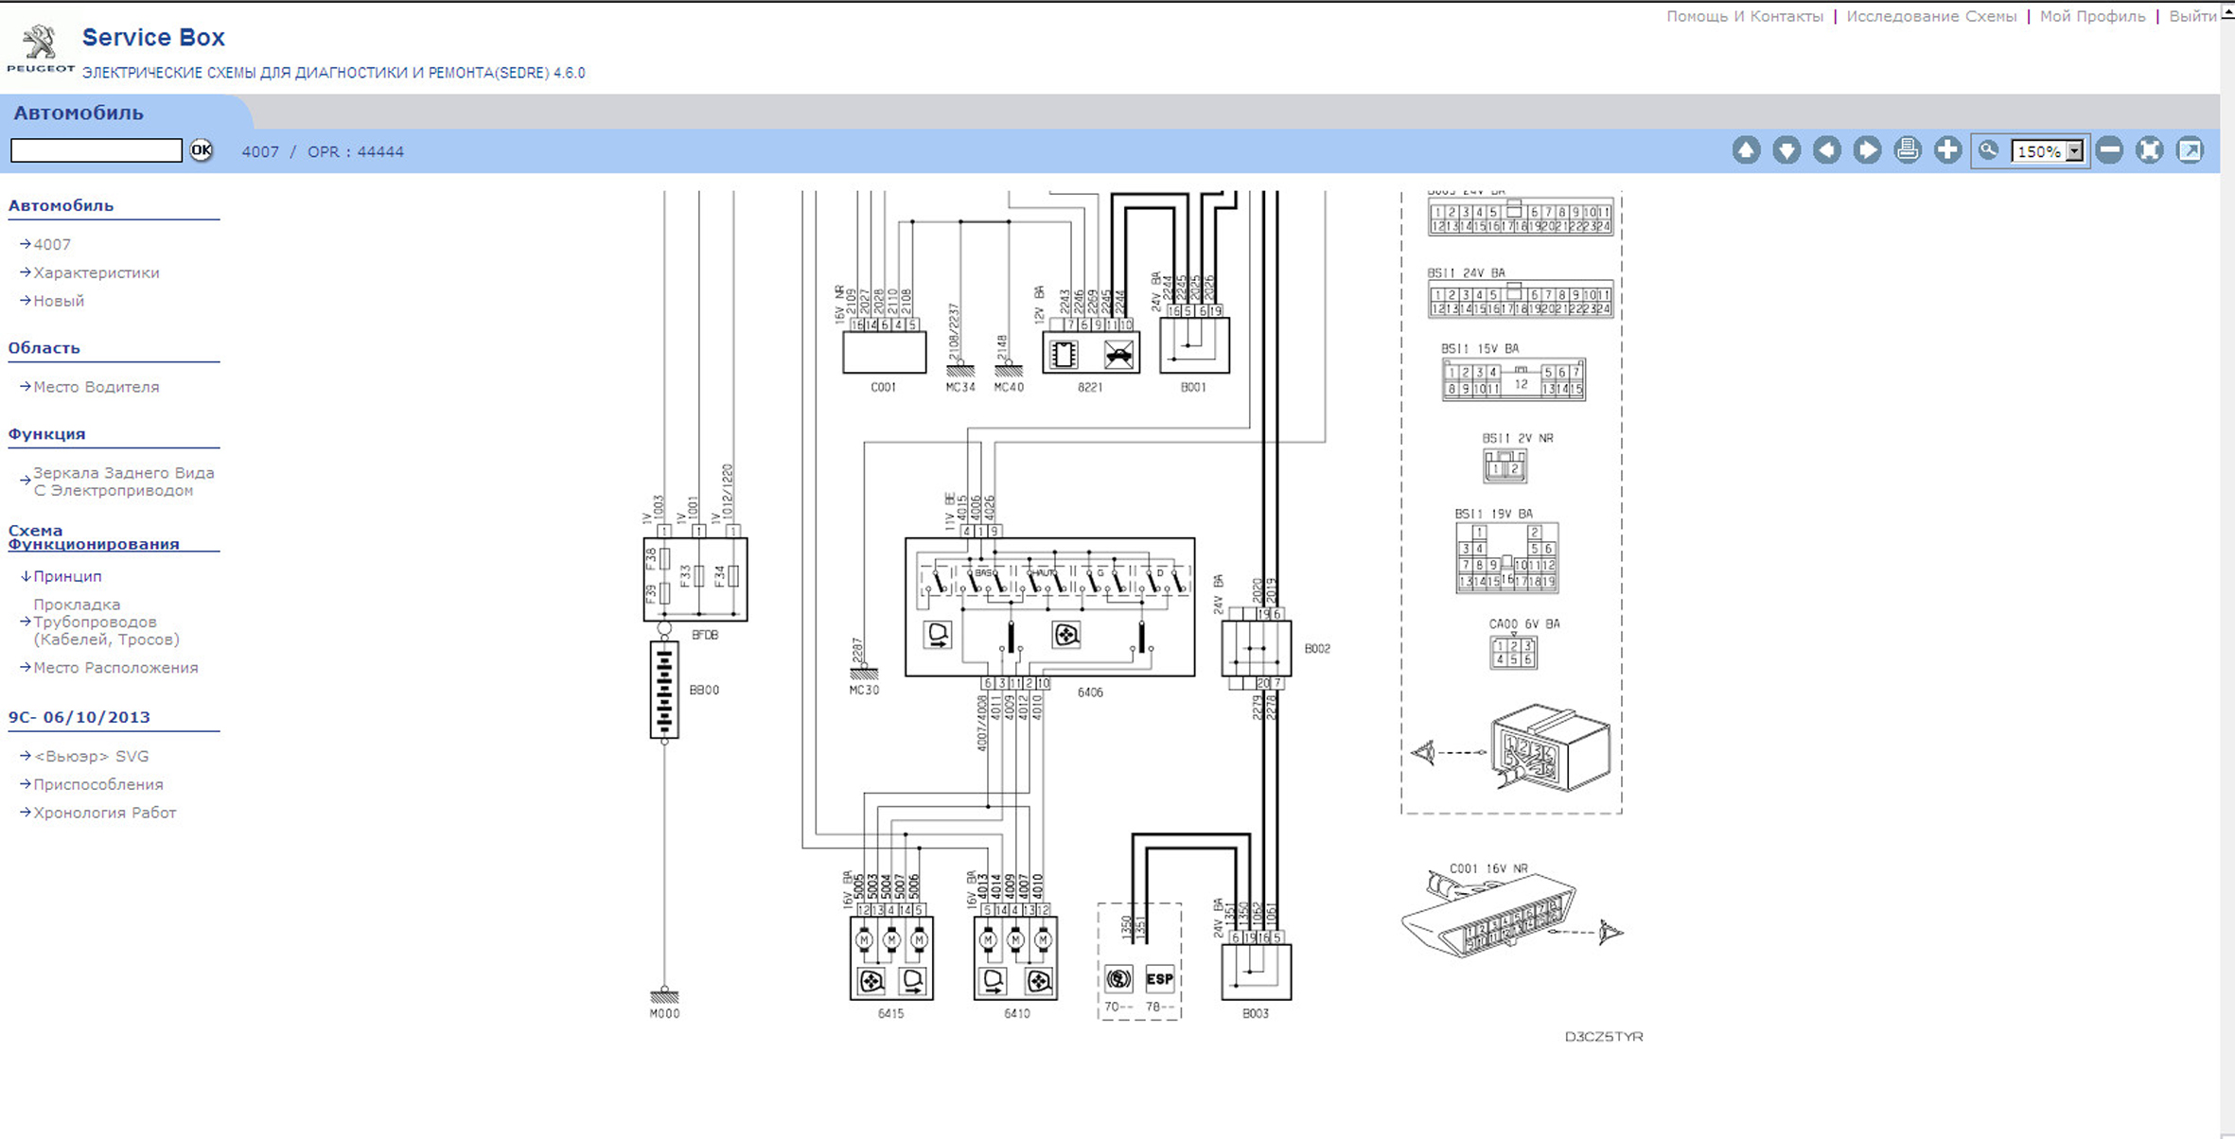The image size is (2235, 1139).
Task: Open the Хронология Работ link
Action: (x=104, y=813)
